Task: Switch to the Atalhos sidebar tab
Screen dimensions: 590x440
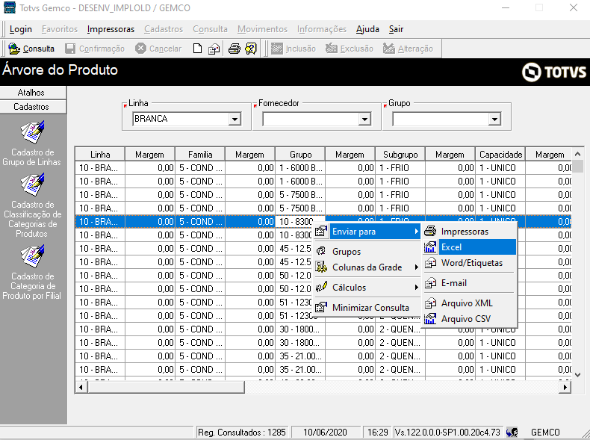Action: pos(33,93)
